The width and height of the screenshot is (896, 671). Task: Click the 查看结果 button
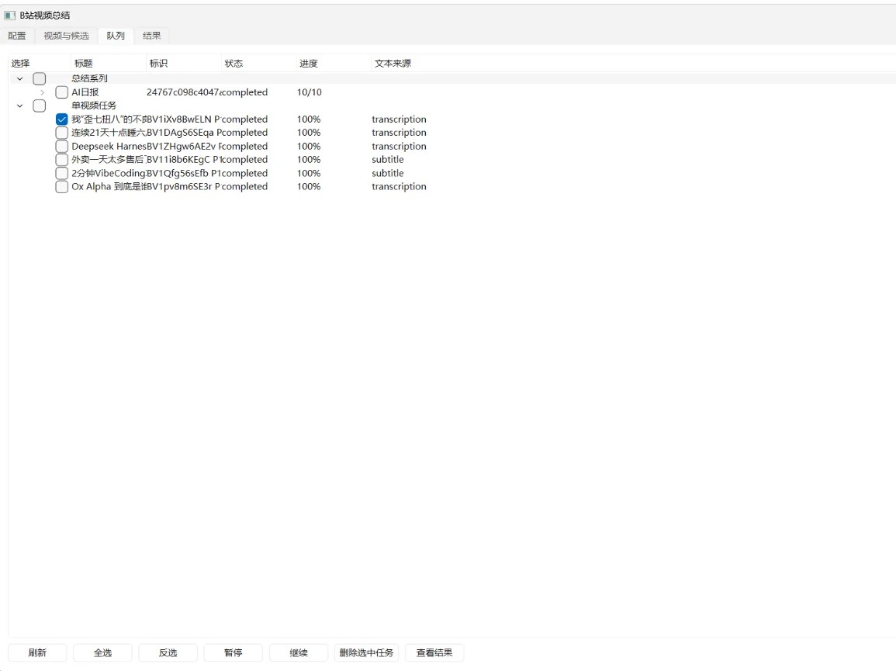pyautogui.click(x=434, y=652)
